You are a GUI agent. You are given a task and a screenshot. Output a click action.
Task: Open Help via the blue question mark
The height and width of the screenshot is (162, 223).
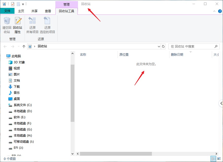(x=220, y=11)
